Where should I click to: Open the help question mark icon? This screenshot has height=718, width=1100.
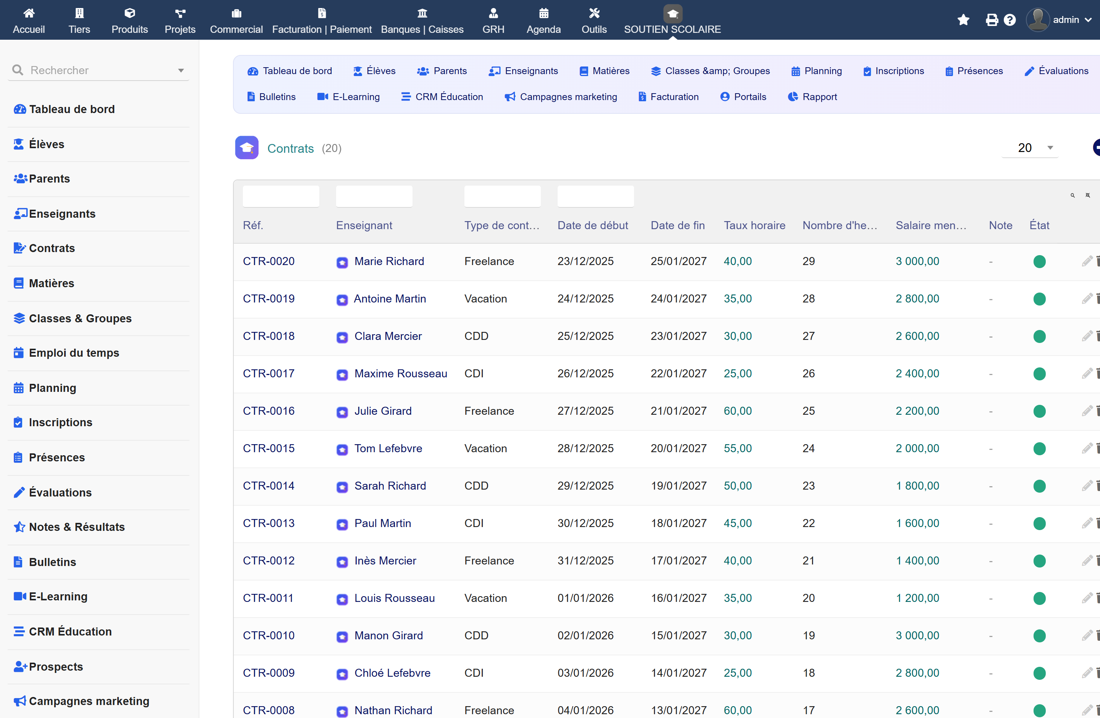coord(1010,20)
